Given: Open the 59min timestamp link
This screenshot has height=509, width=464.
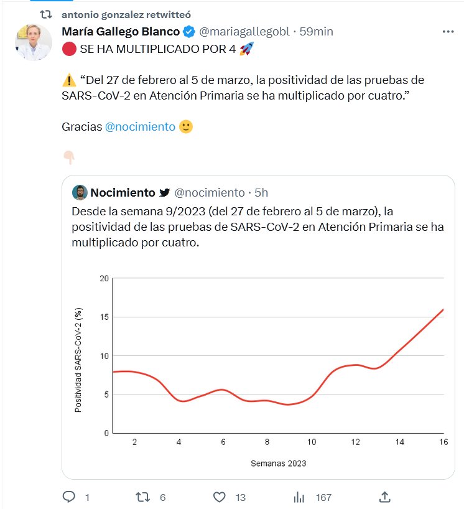Looking at the screenshot, I should coord(317,32).
